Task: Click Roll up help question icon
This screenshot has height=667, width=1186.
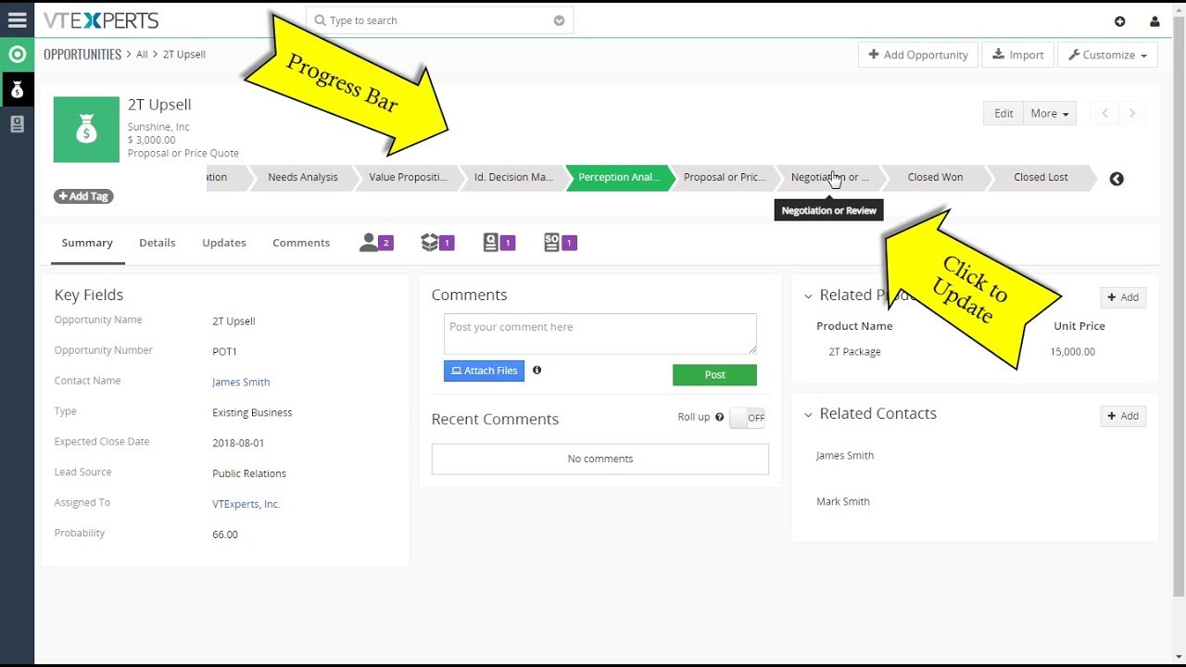Action: point(719,417)
